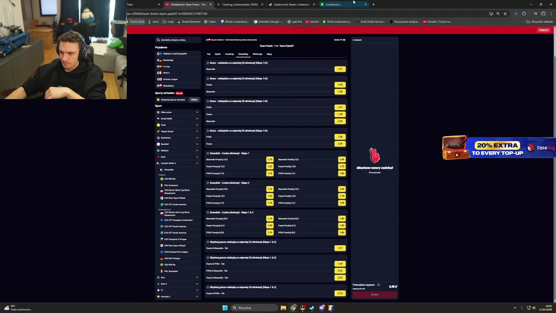Open Ekstraklasa from popular leagues
The width and height of the screenshot is (556, 313).
point(178,86)
